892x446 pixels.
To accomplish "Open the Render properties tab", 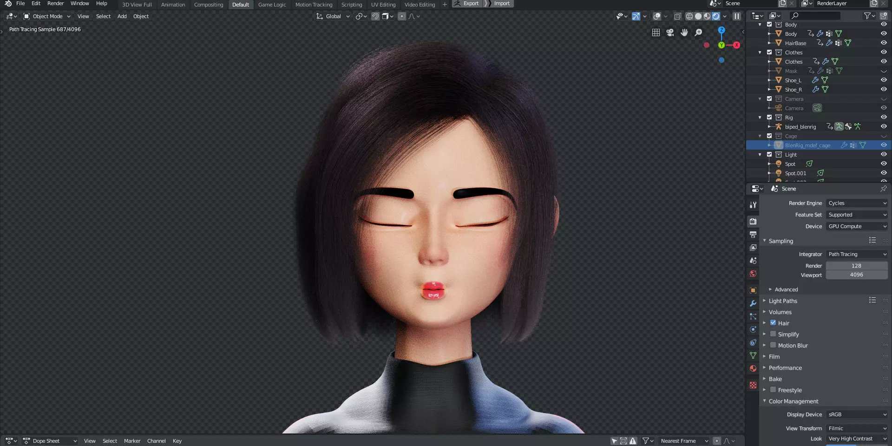I will pyautogui.click(x=753, y=222).
